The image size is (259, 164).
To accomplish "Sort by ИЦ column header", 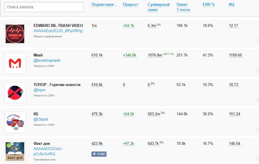I will point(231,5).
